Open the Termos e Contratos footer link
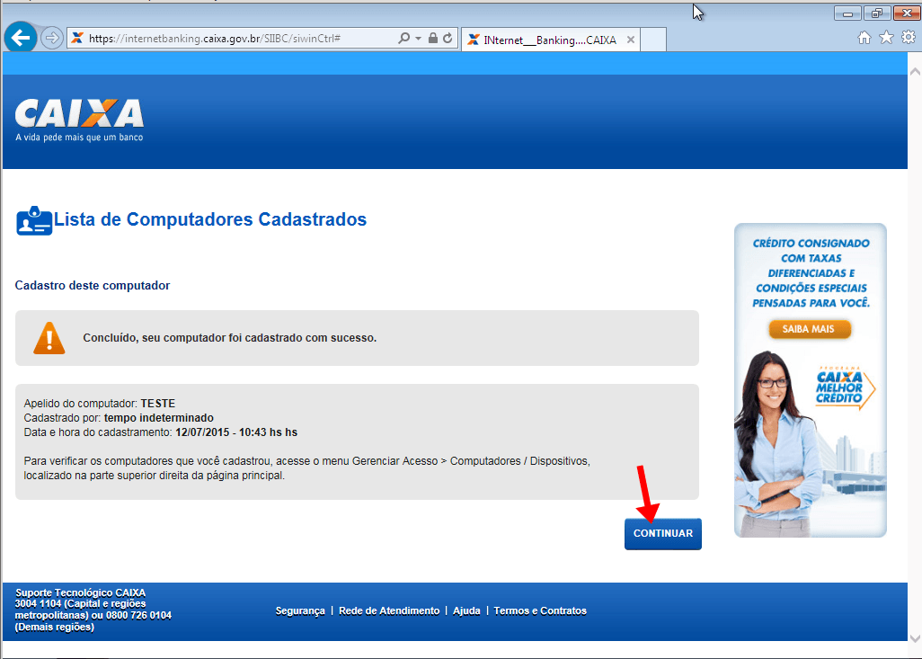This screenshot has width=922, height=659. pos(540,610)
